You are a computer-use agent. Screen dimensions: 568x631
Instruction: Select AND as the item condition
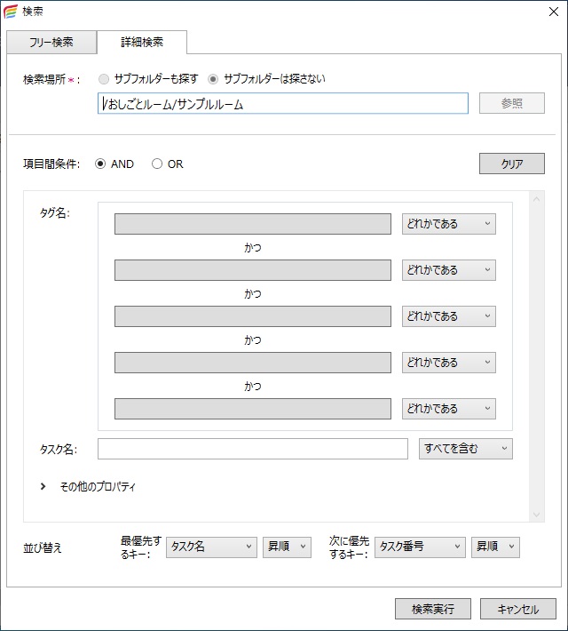click(x=100, y=164)
